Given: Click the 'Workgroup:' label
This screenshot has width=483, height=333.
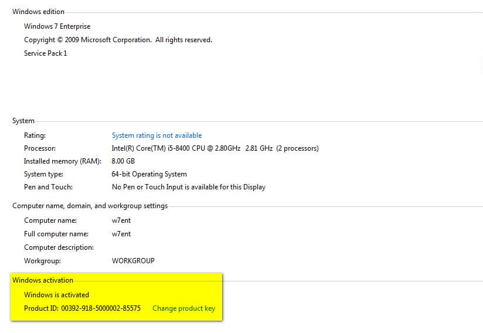Looking at the screenshot, I should coord(43,261).
